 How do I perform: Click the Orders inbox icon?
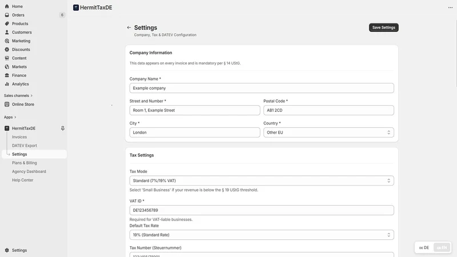coord(7,15)
